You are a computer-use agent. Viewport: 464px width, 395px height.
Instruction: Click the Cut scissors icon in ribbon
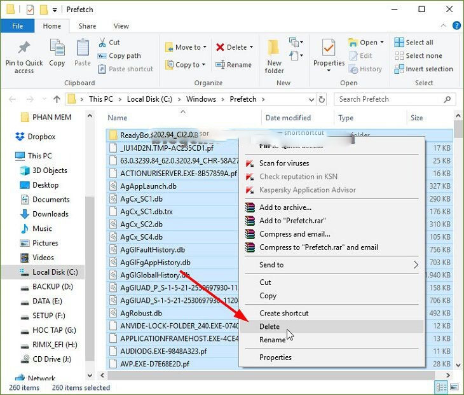(103, 43)
